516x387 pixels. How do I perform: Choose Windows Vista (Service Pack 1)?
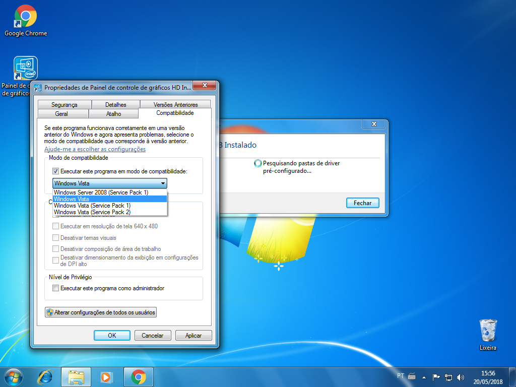coord(110,206)
